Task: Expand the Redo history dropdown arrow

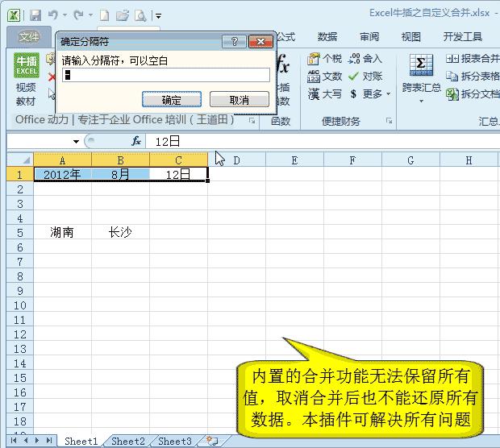Action: point(90,15)
